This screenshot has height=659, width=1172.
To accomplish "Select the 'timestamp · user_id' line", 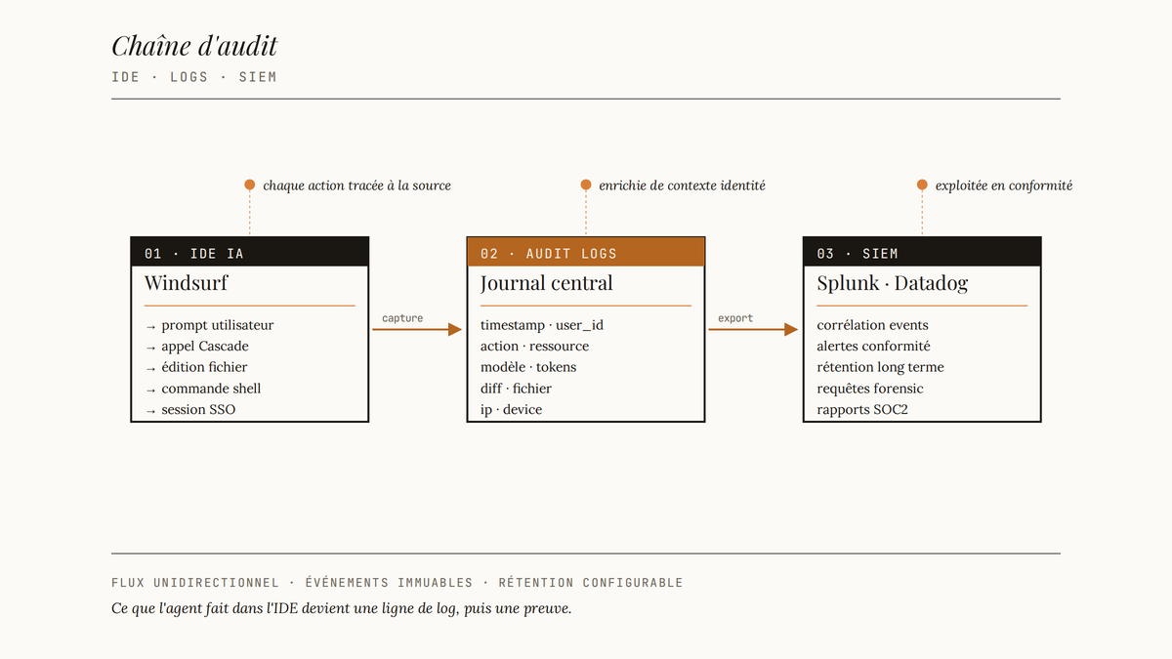I will (x=542, y=325).
